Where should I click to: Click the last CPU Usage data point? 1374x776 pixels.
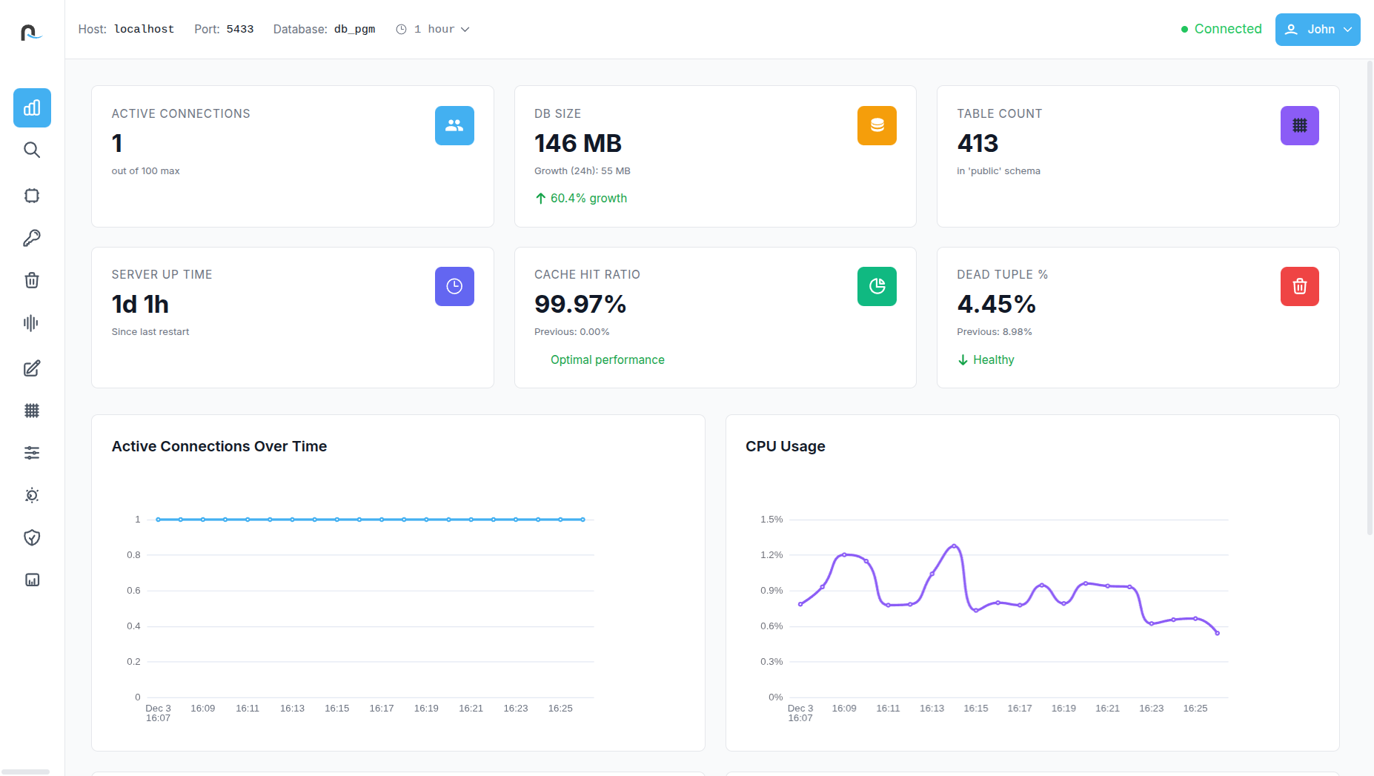1217,633
